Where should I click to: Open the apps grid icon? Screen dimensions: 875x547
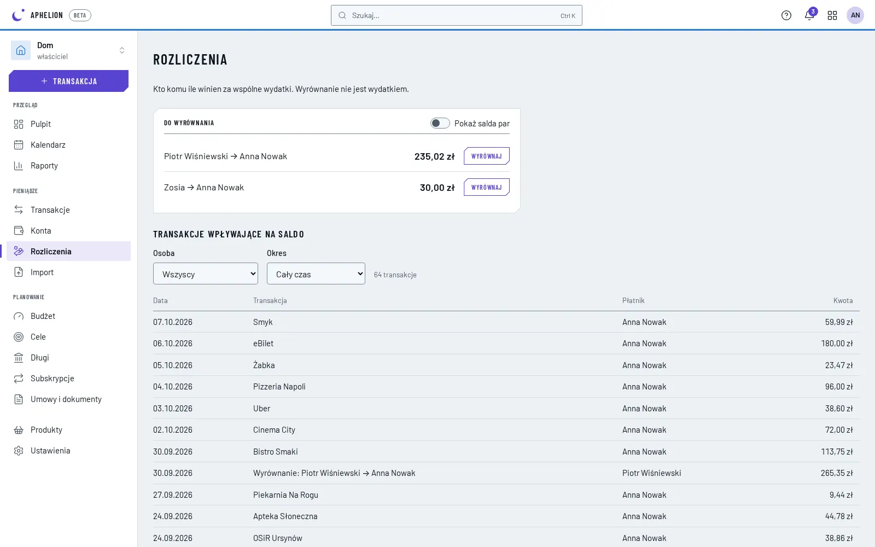pos(832,15)
